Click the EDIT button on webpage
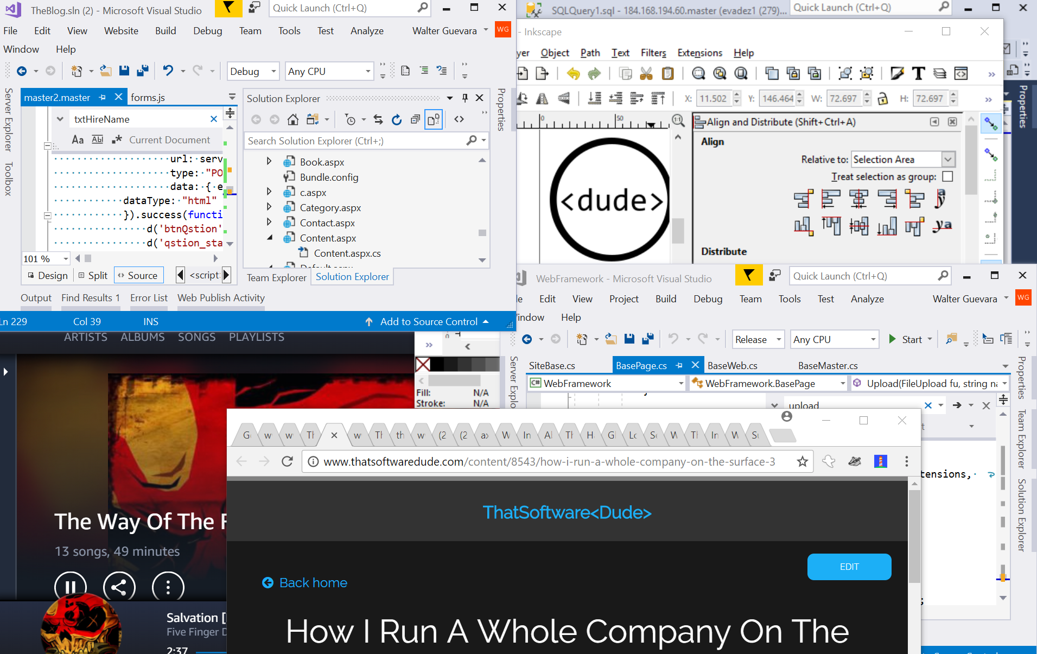Viewport: 1037px width, 654px height. [849, 567]
